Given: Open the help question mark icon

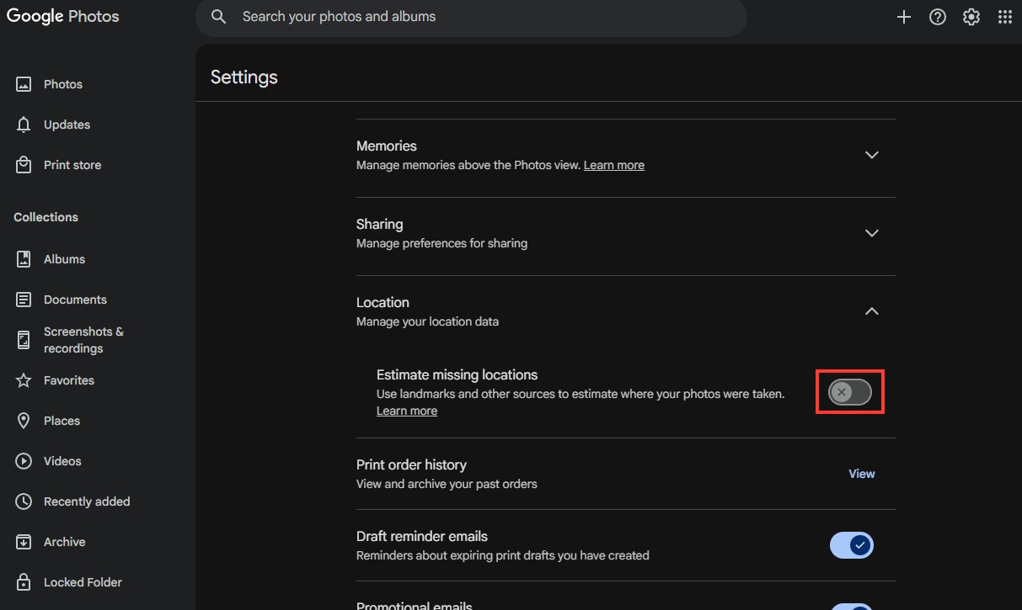Looking at the screenshot, I should point(938,17).
